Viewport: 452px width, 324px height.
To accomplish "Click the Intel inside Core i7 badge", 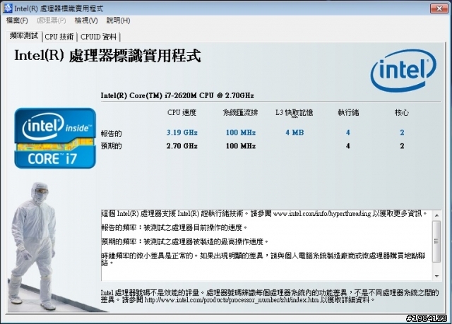I will point(55,138).
